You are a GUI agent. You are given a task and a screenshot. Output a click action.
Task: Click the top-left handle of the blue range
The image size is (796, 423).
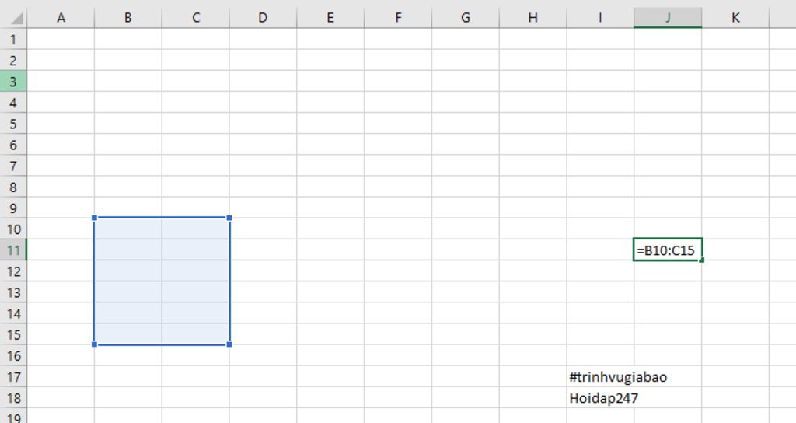tap(94, 218)
